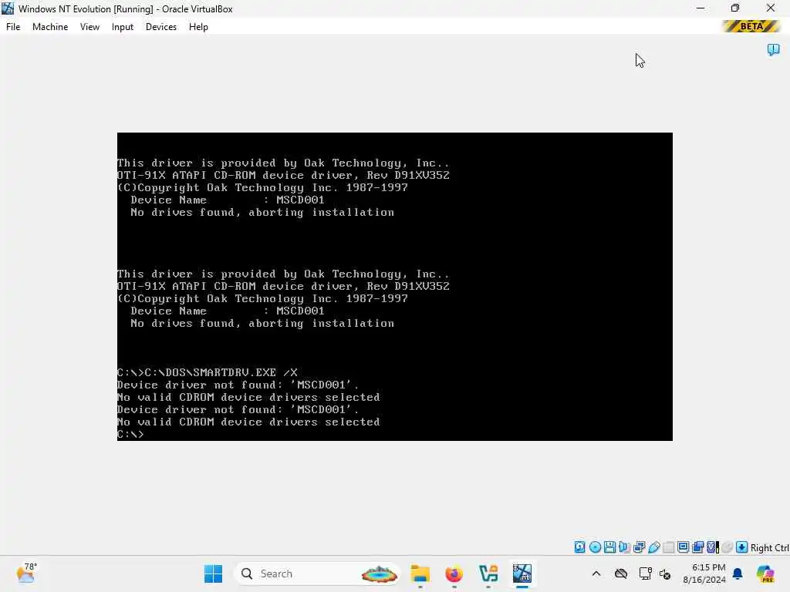790x592 pixels.
Task: Click the recording indicator icon
Action: tap(697, 547)
